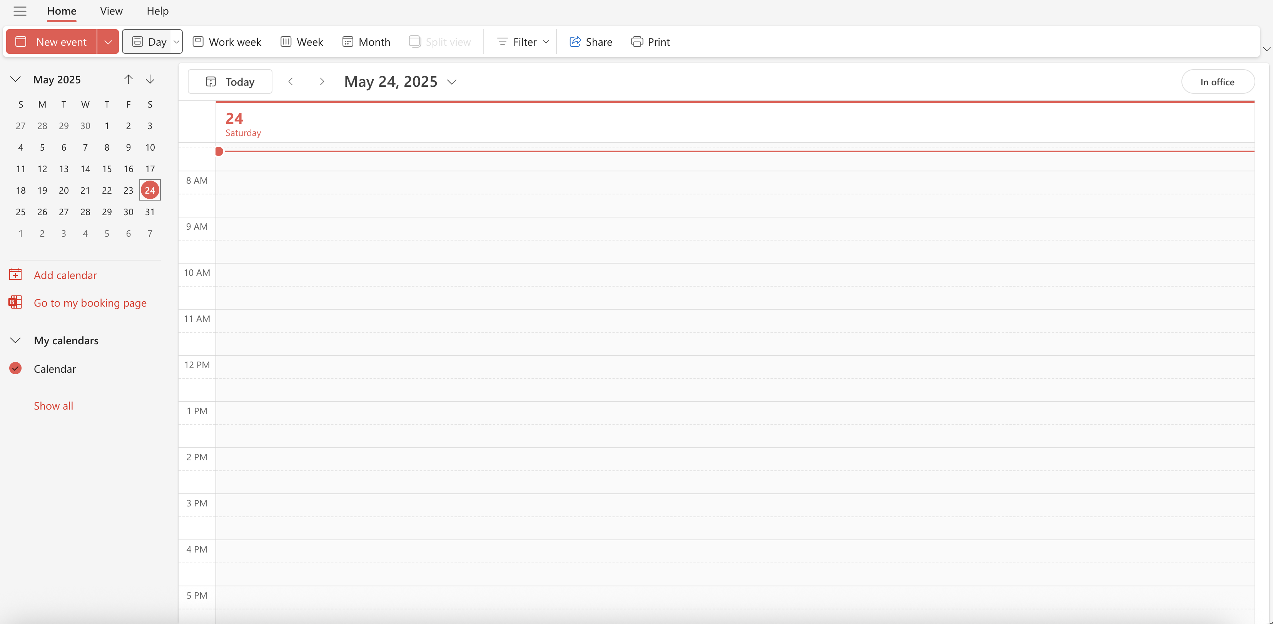Screen dimensions: 1273x624
Task: Switch to the Home tab
Action: 62,11
